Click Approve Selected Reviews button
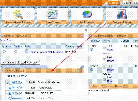The width and height of the screenshot is (138, 101). (x=20, y=62)
